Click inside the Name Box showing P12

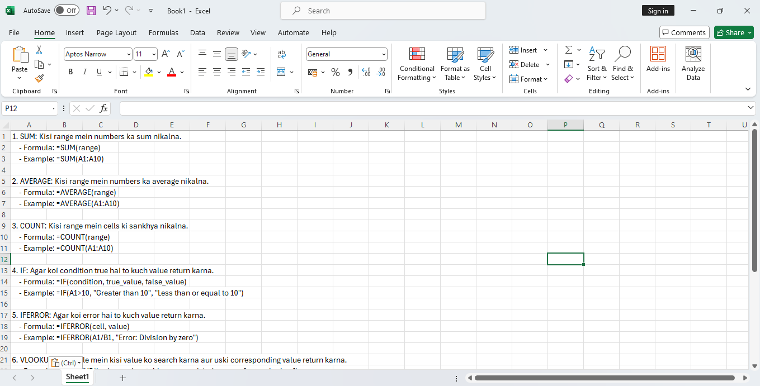tap(25, 108)
